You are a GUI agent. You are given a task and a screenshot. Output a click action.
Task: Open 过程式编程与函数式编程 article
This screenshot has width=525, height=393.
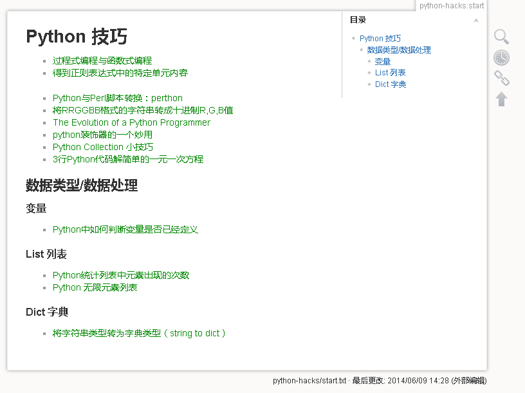pos(102,61)
